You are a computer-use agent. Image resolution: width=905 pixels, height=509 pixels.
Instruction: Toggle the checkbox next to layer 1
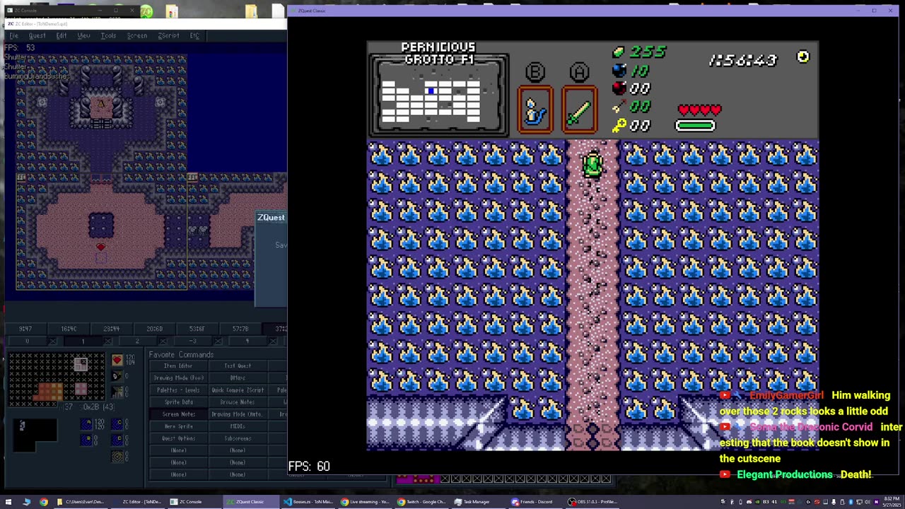click(x=107, y=341)
